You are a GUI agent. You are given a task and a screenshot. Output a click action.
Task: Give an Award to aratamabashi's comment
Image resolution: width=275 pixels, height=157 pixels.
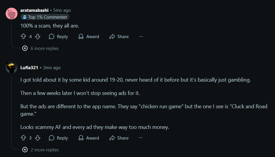click(89, 37)
